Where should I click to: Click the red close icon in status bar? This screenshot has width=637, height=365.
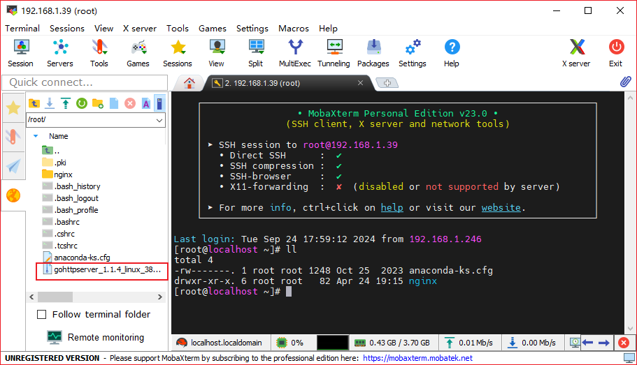pos(624,343)
